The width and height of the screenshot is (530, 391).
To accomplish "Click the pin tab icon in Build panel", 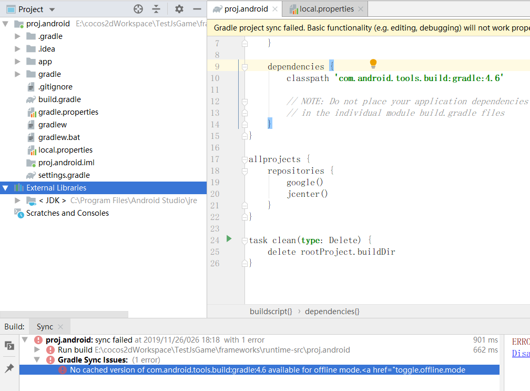I will point(9,368).
